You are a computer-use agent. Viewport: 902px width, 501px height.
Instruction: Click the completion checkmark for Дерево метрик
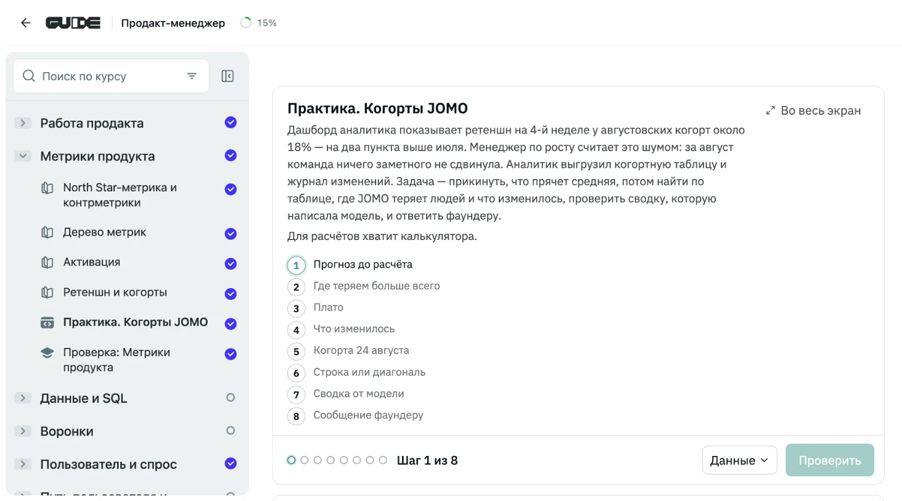[x=231, y=234]
